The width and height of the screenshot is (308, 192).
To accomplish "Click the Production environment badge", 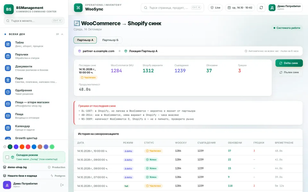I will (x=56, y=167).
